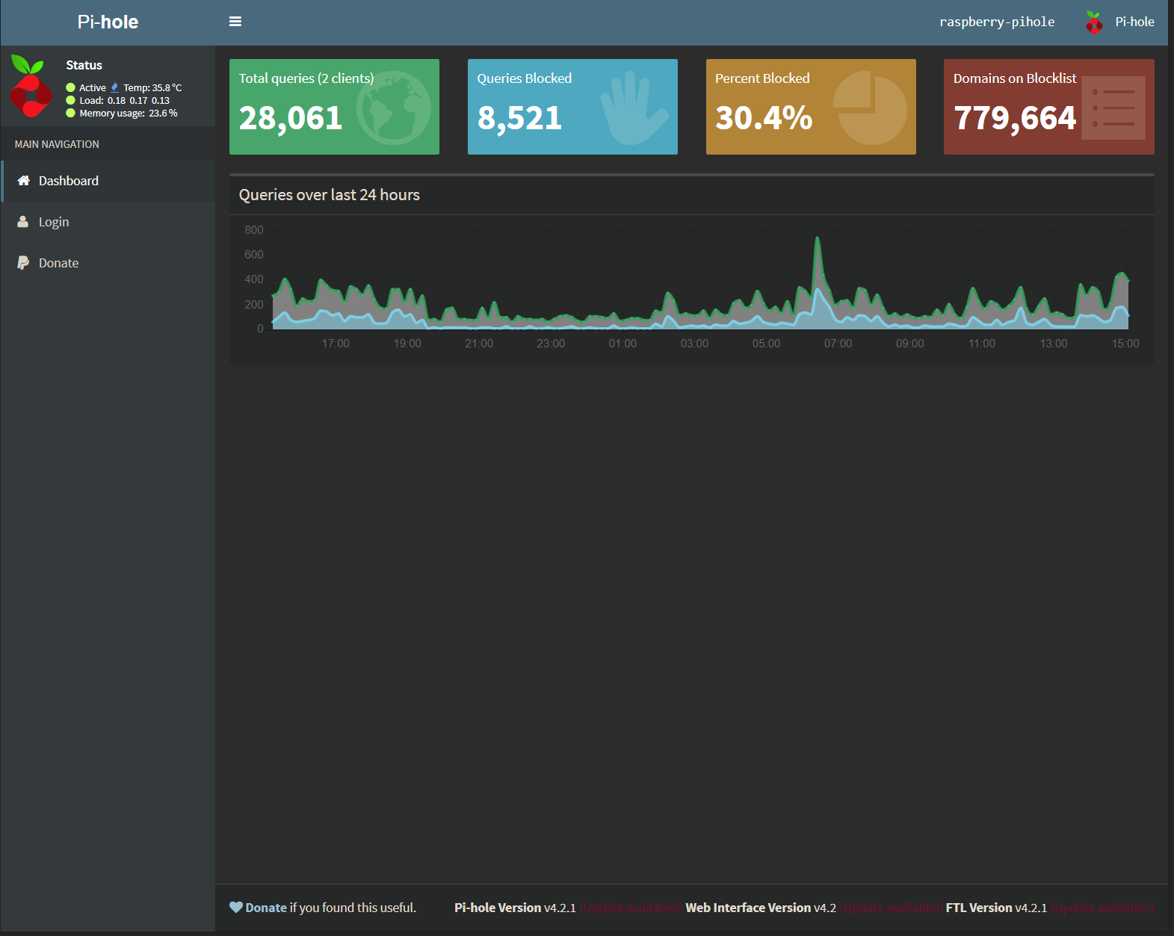1174x936 pixels.
Task: Click the globe icon on the Total queries card
Action: [x=393, y=108]
